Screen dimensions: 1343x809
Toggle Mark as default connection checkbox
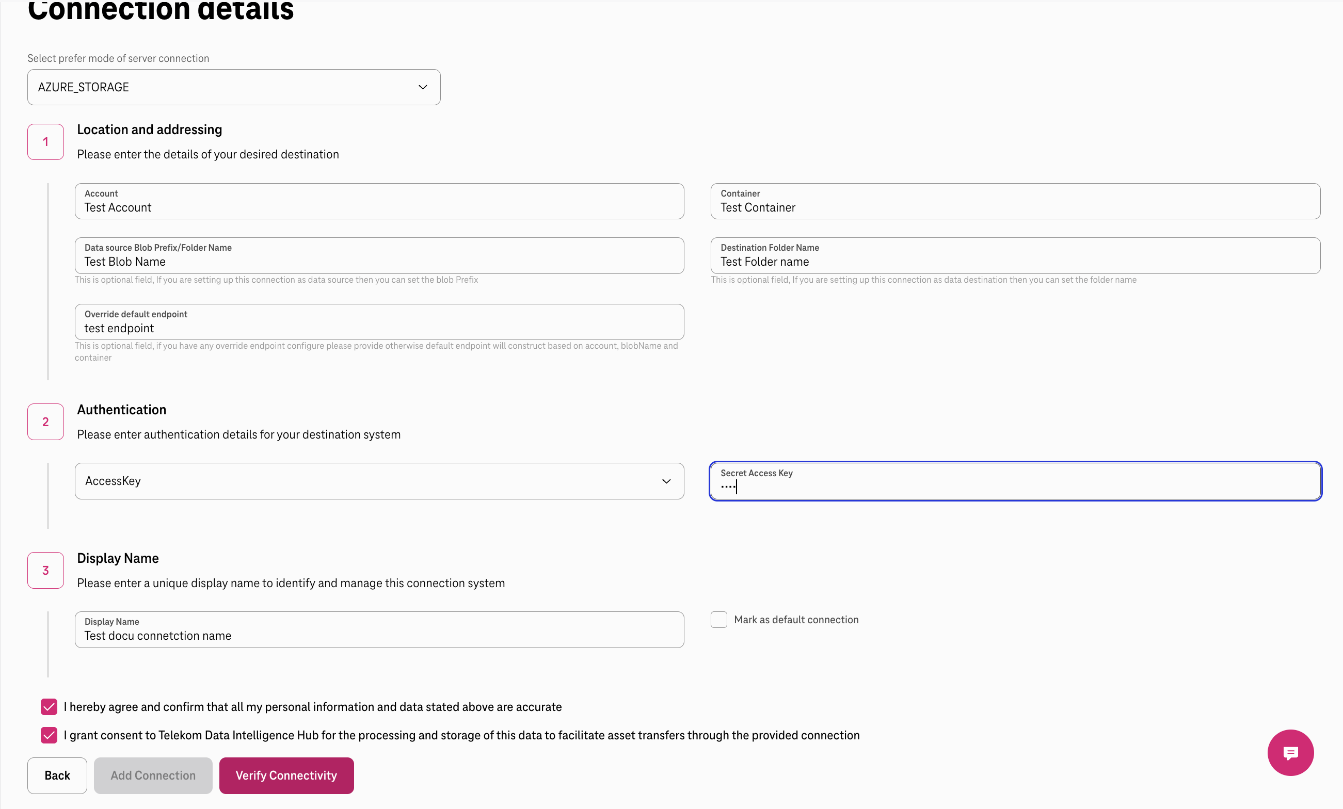pos(719,620)
